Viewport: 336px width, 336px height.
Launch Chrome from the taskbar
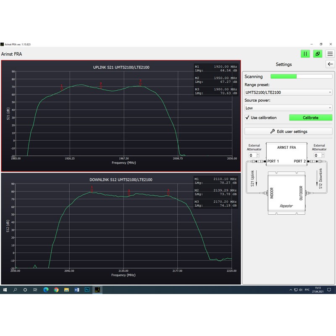tap(56, 290)
